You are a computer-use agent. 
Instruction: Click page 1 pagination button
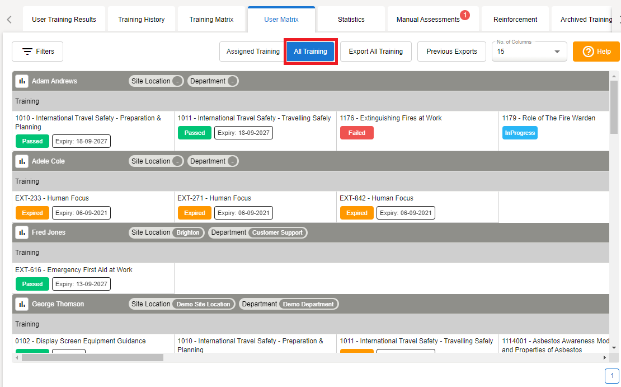click(611, 376)
